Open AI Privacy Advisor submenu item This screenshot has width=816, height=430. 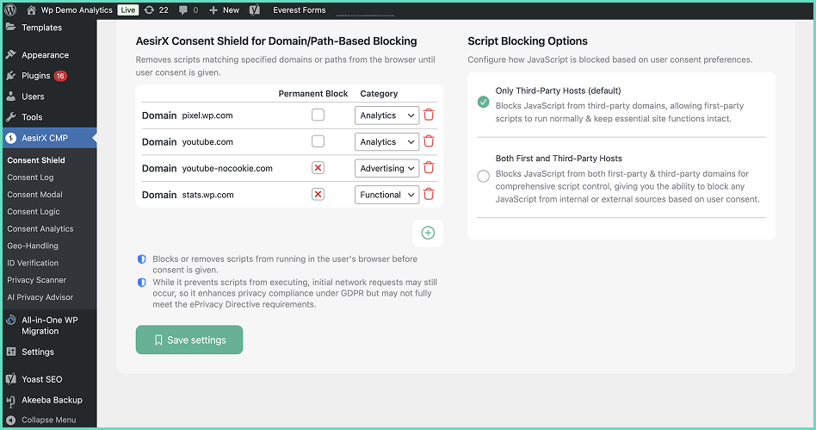point(40,297)
